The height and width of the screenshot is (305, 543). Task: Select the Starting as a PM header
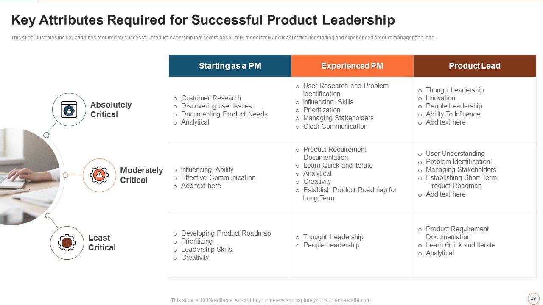point(230,66)
